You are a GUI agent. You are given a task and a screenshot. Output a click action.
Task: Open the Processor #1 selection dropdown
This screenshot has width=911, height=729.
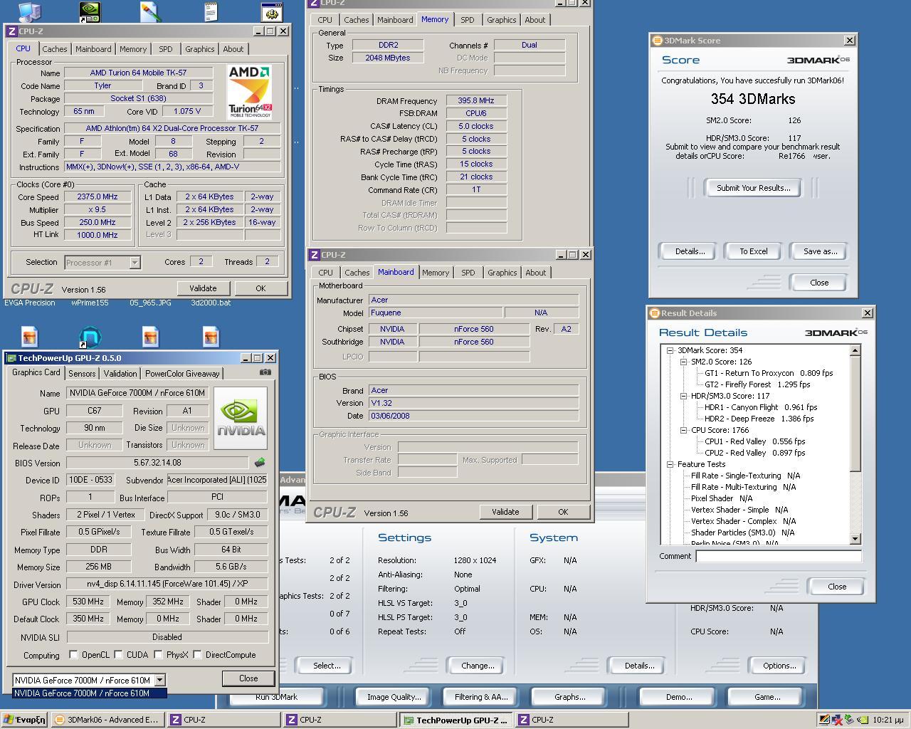coord(135,263)
